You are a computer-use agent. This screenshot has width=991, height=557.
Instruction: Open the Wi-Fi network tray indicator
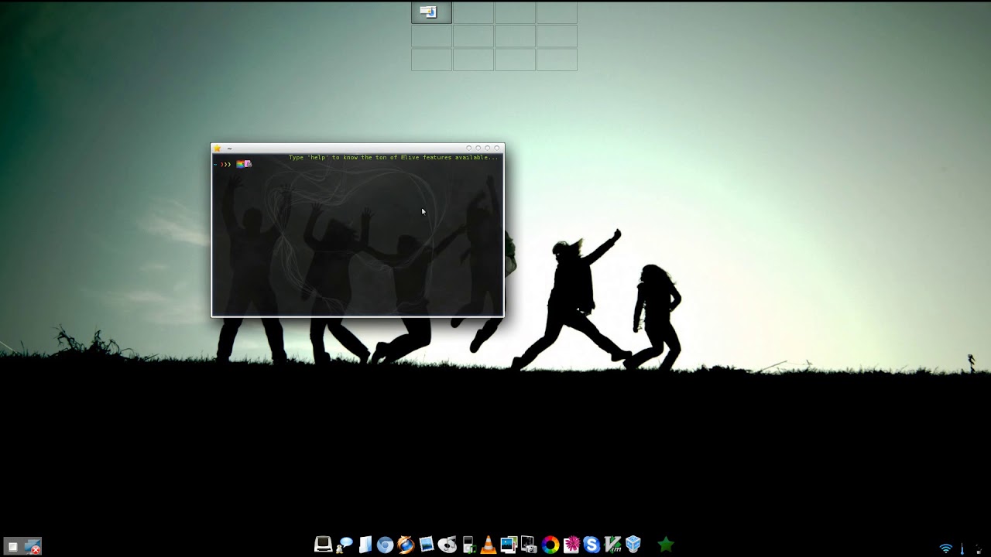pyautogui.click(x=945, y=548)
